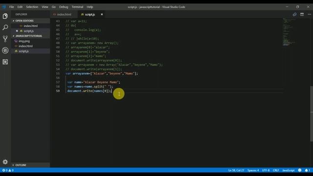
Task: Change the CRLF line ending setting
Action: [x=276, y=170]
